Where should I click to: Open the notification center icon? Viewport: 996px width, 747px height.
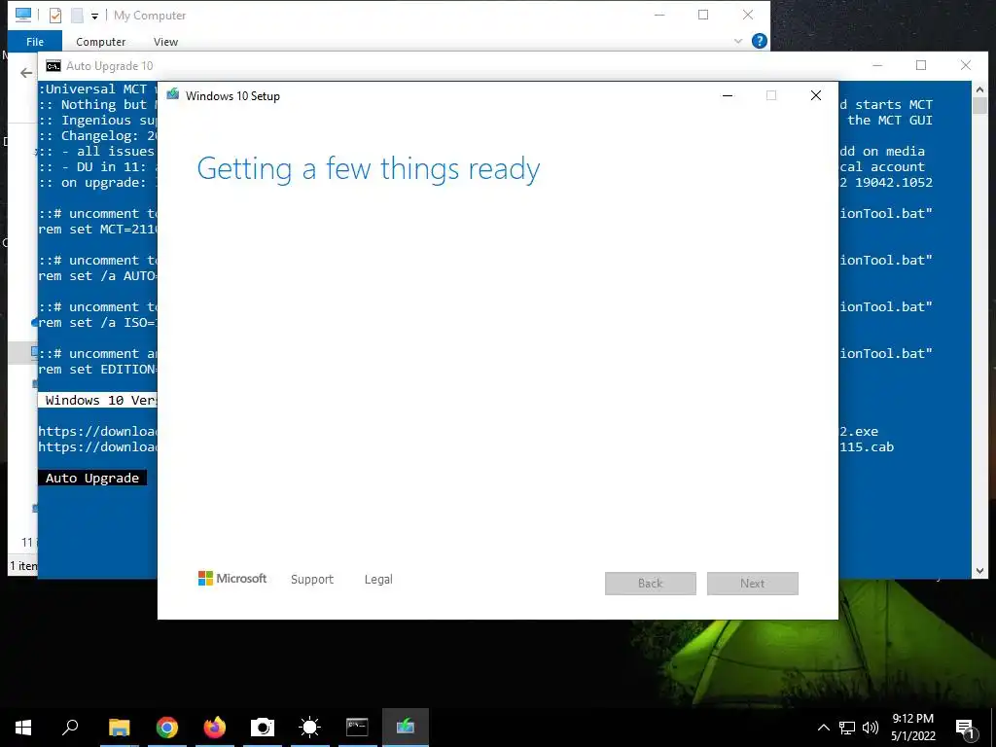966,729
